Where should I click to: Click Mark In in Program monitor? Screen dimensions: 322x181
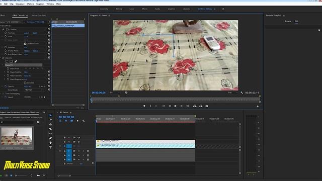[151, 106]
